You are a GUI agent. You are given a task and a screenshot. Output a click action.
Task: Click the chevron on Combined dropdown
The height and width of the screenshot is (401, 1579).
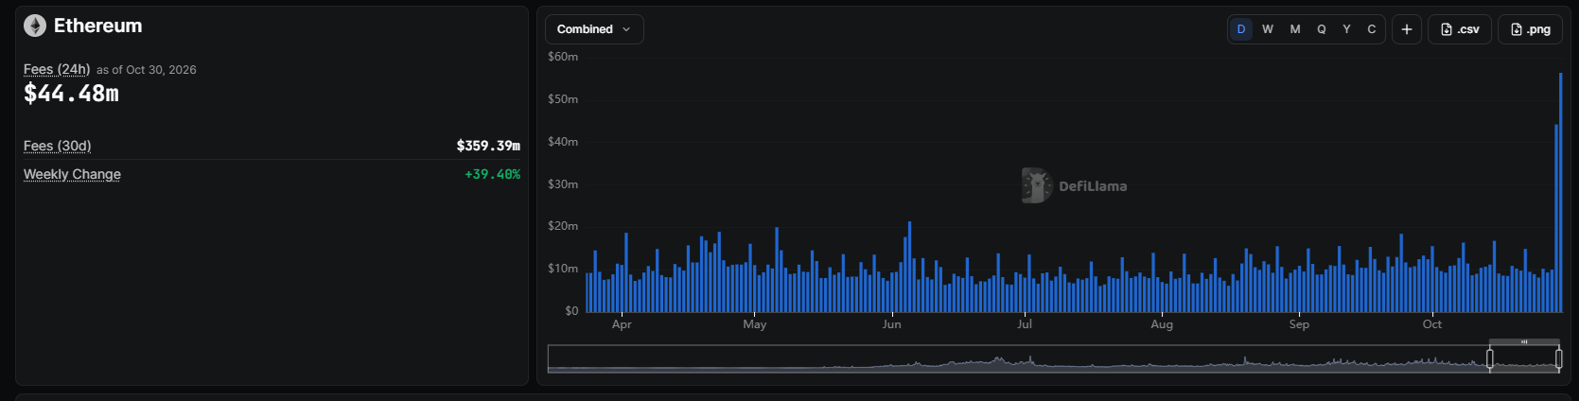point(626,29)
